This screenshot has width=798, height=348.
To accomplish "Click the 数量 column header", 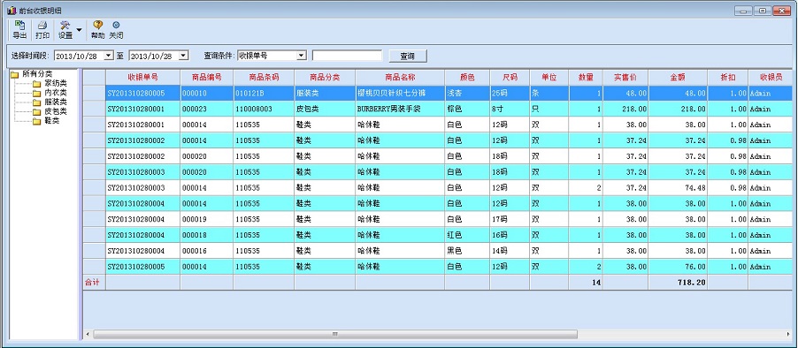I will pos(586,77).
